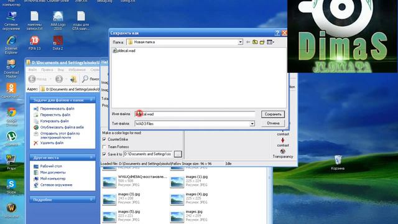
Task: Click the create new folder icon
Action: point(262,42)
